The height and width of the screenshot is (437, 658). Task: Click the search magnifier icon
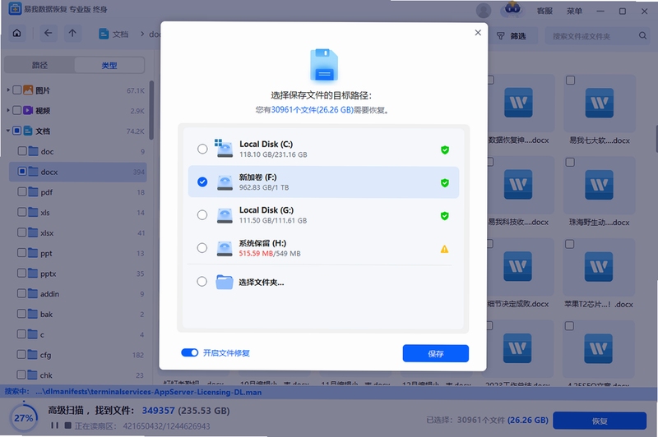pos(642,36)
